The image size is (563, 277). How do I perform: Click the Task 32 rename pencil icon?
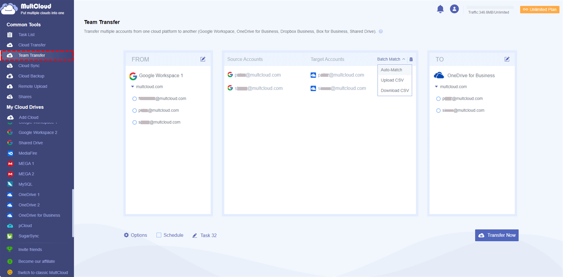(x=195, y=236)
